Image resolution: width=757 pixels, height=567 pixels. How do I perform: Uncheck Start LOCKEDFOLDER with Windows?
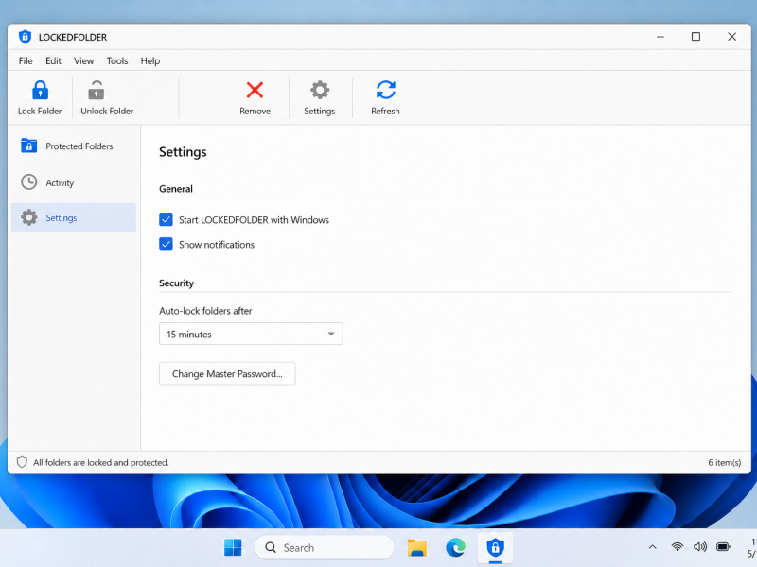click(166, 220)
